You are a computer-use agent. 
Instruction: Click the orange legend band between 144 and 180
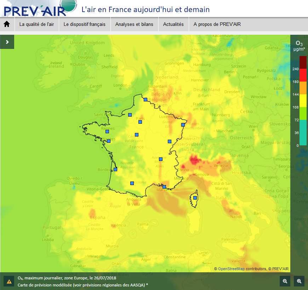(x=303, y=88)
